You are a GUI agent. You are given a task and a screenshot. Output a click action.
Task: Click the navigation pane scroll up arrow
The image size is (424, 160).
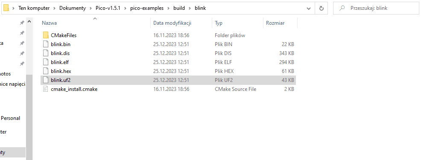point(29,22)
